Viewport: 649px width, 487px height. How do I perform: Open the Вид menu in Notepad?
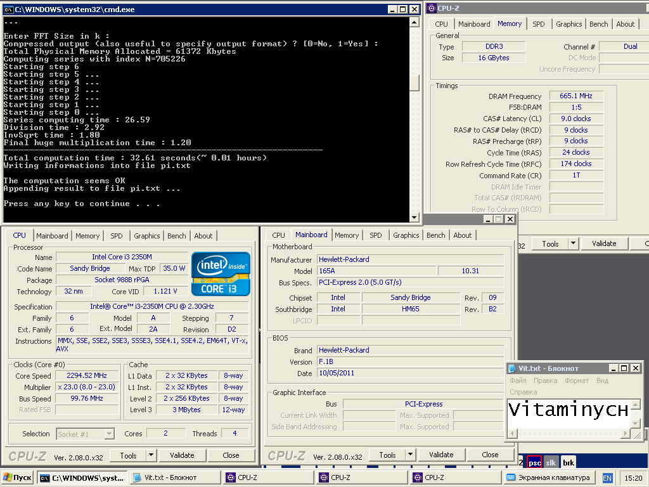[602, 380]
